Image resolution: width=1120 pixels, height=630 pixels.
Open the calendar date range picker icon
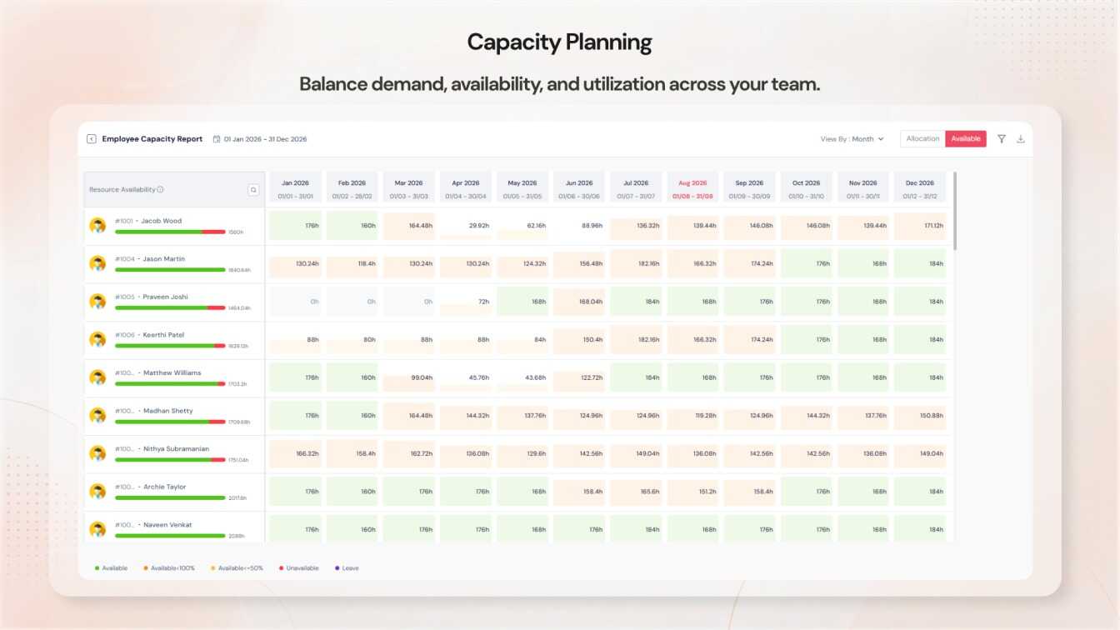pyautogui.click(x=217, y=139)
